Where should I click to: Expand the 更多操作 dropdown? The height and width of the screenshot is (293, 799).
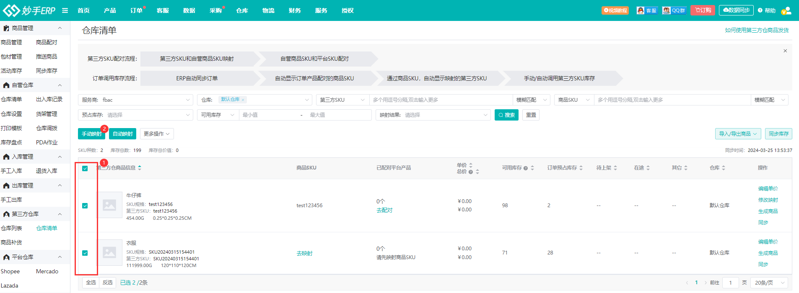coord(156,134)
